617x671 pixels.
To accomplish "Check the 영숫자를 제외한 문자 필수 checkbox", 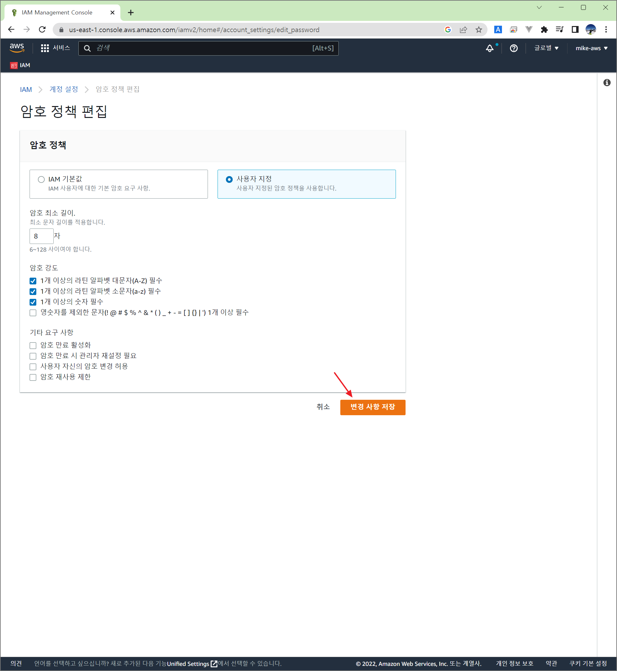I will pyautogui.click(x=33, y=313).
